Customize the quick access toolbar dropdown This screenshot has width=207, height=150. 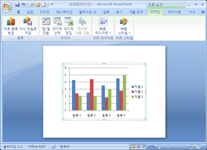point(52,5)
